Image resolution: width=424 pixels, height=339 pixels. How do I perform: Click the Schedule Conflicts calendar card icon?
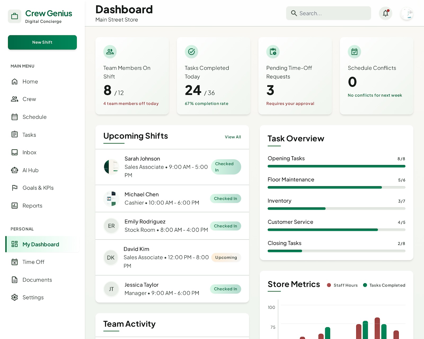(354, 52)
